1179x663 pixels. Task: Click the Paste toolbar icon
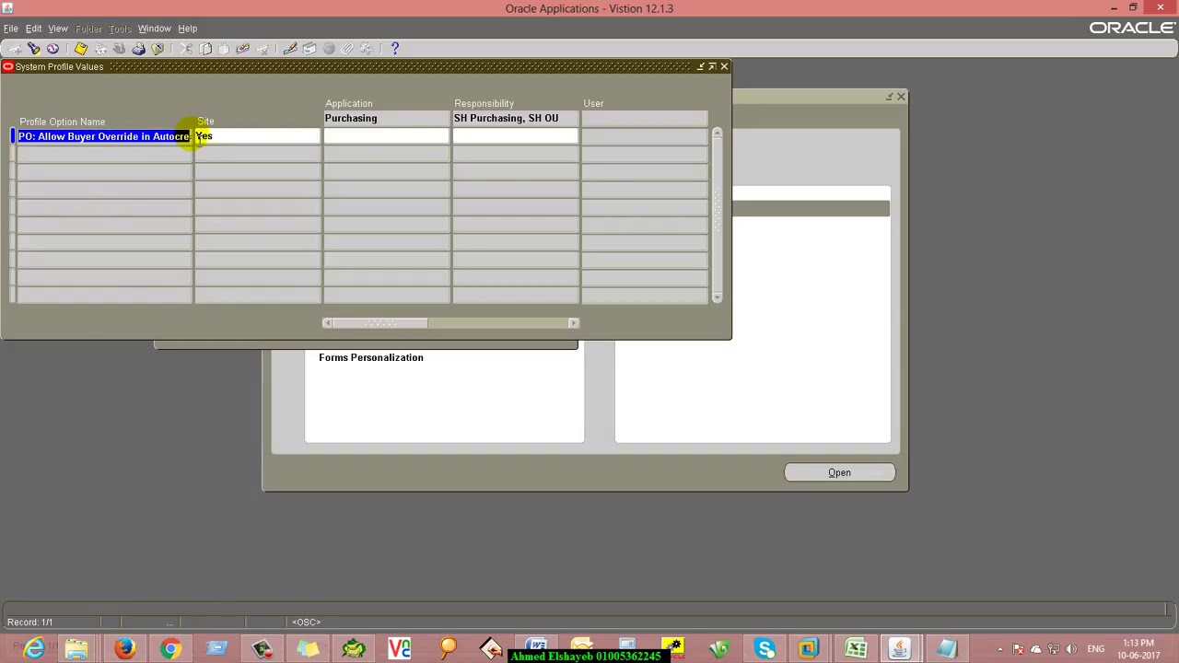point(224,49)
